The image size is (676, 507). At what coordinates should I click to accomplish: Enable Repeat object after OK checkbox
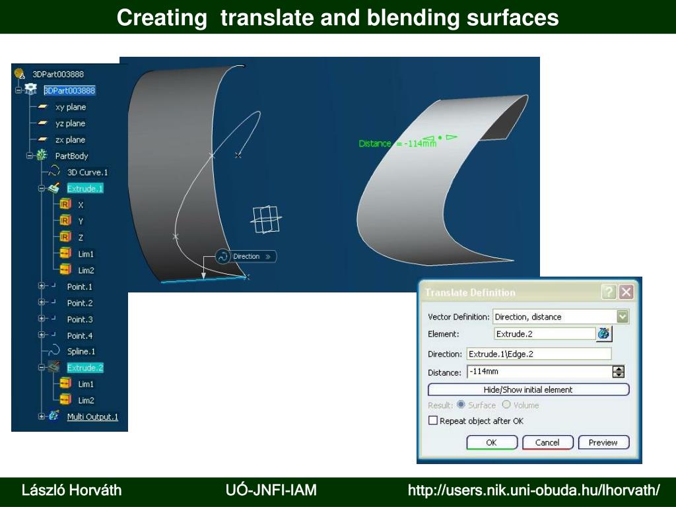click(433, 421)
